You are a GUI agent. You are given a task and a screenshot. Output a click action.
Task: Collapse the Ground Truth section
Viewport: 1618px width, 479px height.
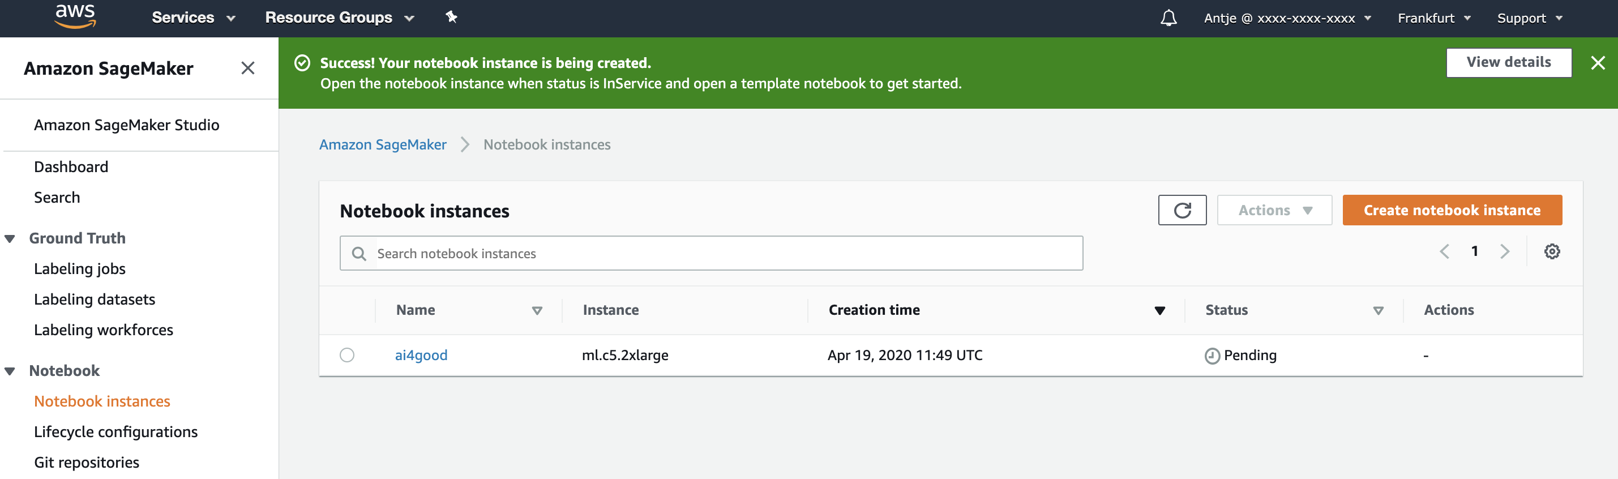tap(10, 238)
